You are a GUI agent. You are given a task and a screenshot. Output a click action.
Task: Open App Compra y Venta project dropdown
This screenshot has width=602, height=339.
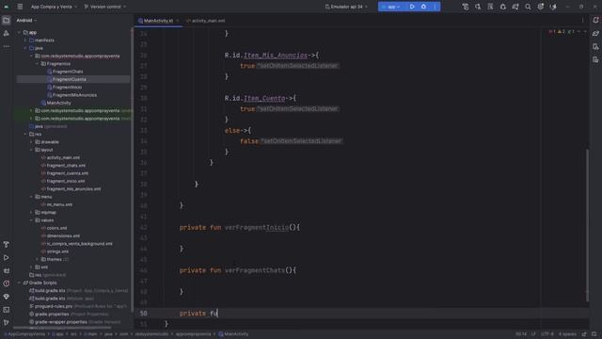click(x=54, y=7)
